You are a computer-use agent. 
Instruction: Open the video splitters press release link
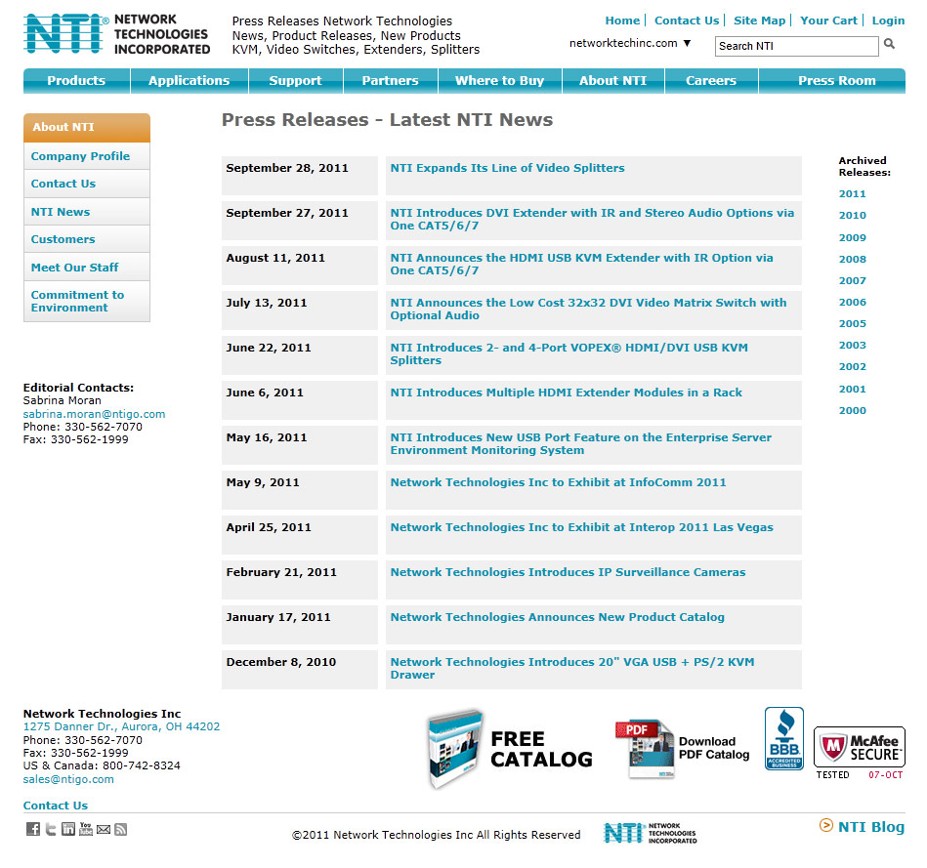click(507, 168)
